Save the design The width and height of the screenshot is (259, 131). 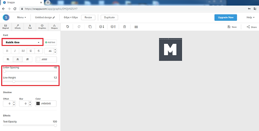(232, 27)
